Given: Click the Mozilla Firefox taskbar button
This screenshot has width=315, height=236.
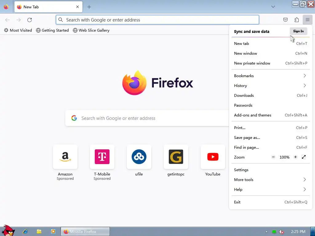Looking at the screenshot, I should click(85, 232).
